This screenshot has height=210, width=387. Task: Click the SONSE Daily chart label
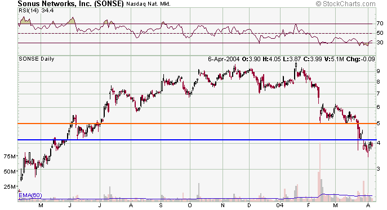tap(37, 59)
